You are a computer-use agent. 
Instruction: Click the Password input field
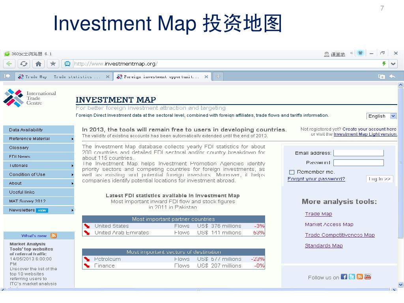tap(358, 163)
